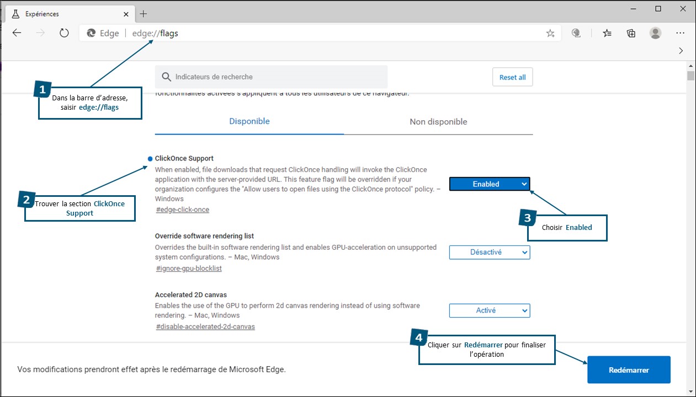Minimize the Edge window
Image resolution: width=696 pixels, height=397 pixels.
pyautogui.click(x=633, y=9)
